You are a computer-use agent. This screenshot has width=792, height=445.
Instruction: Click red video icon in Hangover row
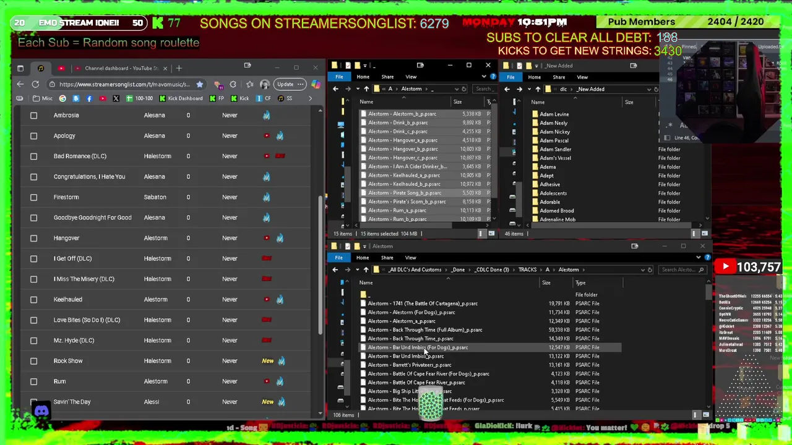pos(267,238)
